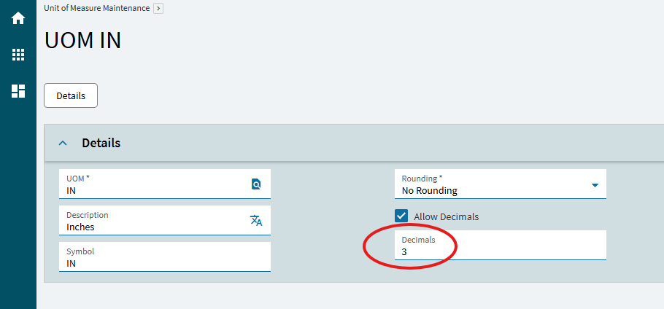Click the Details panel header title
Screen dimensions: 664x309
point(101,144)
